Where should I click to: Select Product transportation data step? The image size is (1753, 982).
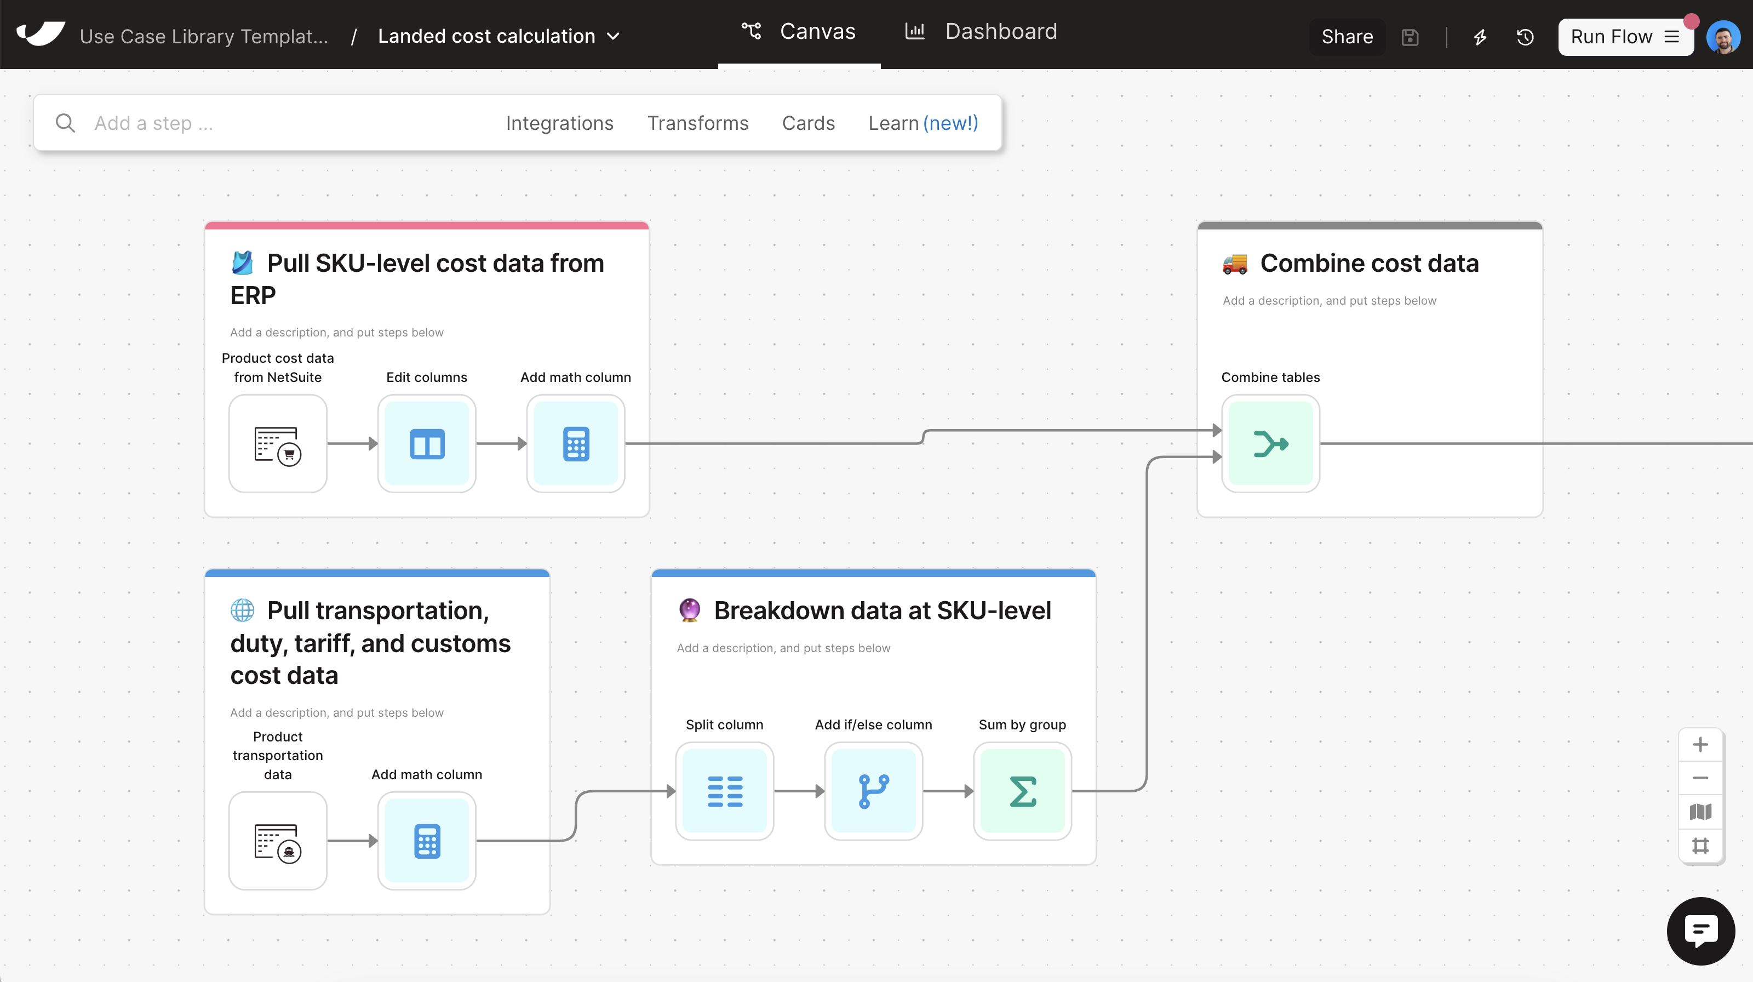278,841
